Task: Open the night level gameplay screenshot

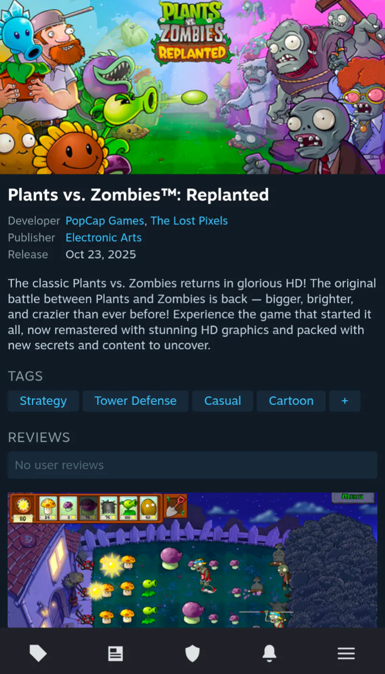Action: (192, 560)
